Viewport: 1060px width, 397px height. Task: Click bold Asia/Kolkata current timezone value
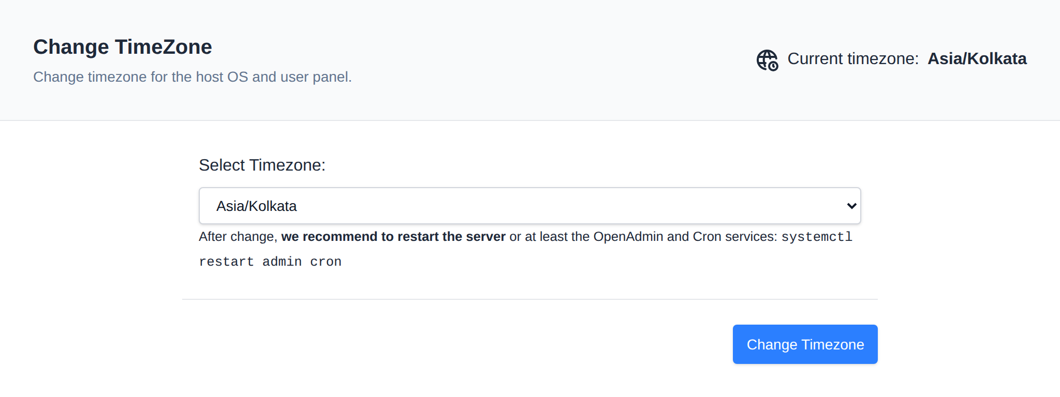(x=977, y=59)
